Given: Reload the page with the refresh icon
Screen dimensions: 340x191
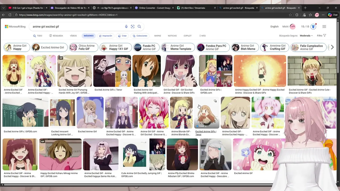Looking at the screenshot, I should click(x=10, y=15).
